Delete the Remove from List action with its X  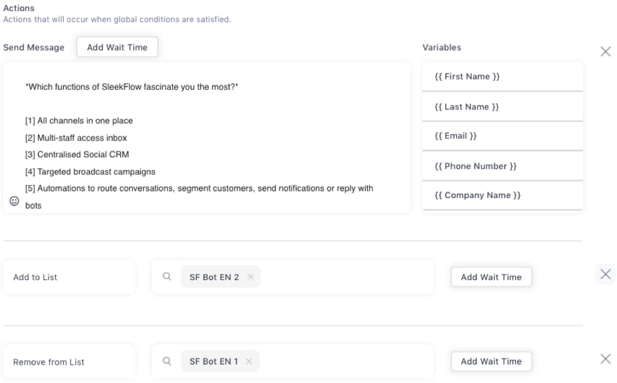pyautogui.click(x=605, y=359)
